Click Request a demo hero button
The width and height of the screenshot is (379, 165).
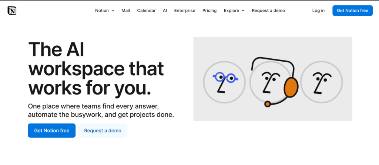103,131
